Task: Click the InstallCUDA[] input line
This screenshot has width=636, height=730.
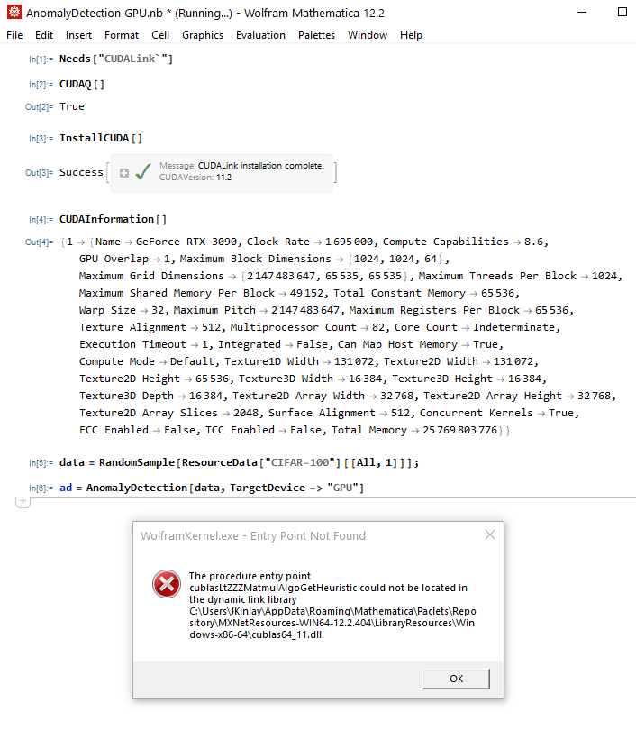Action: [x=101, y=138]
